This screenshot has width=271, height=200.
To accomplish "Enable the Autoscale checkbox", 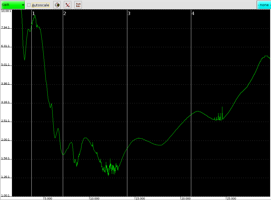I will tap(29, 5).
